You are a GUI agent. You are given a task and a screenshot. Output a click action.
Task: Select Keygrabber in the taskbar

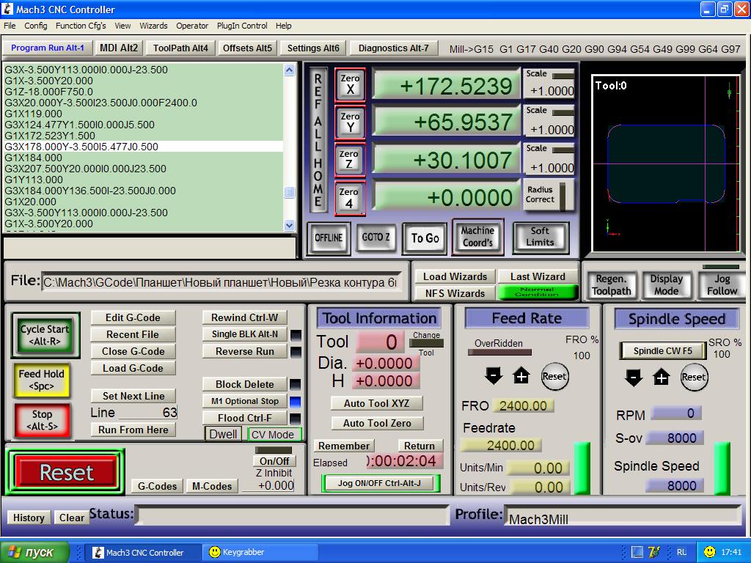259,552
